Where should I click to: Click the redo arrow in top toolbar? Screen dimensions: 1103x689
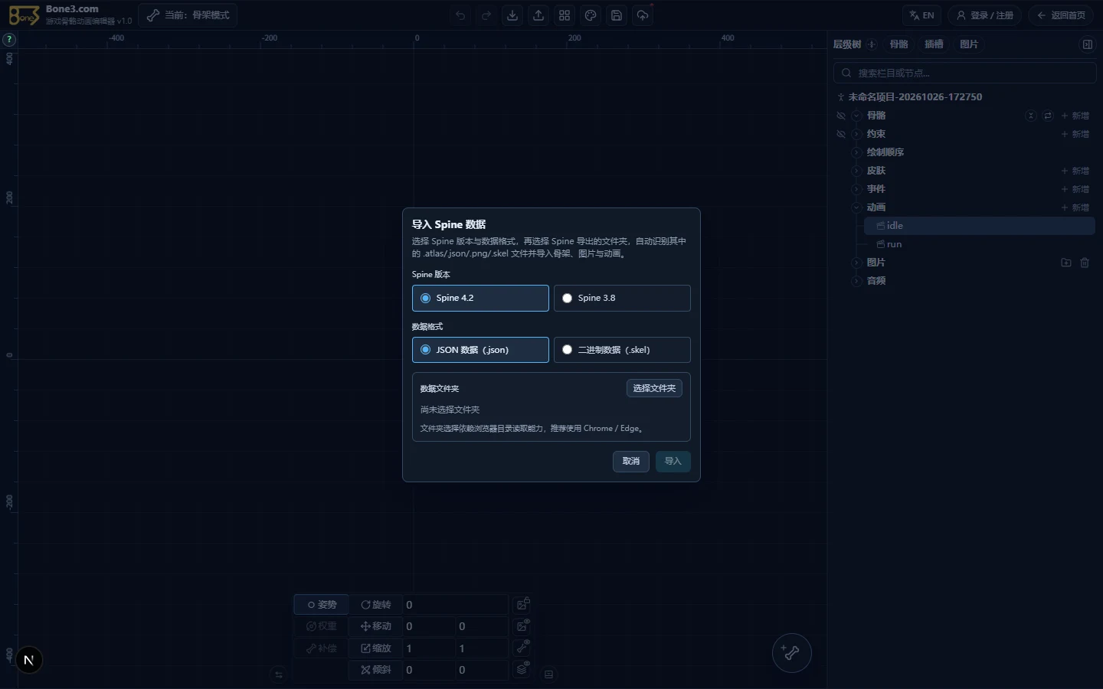pos(486,15)
